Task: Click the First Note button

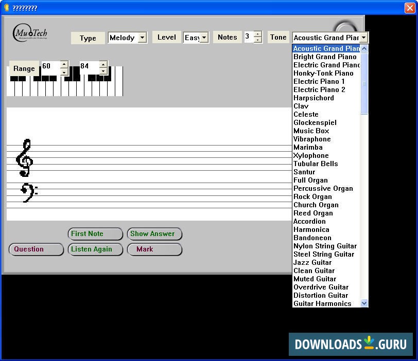Action: coord(95,234)
